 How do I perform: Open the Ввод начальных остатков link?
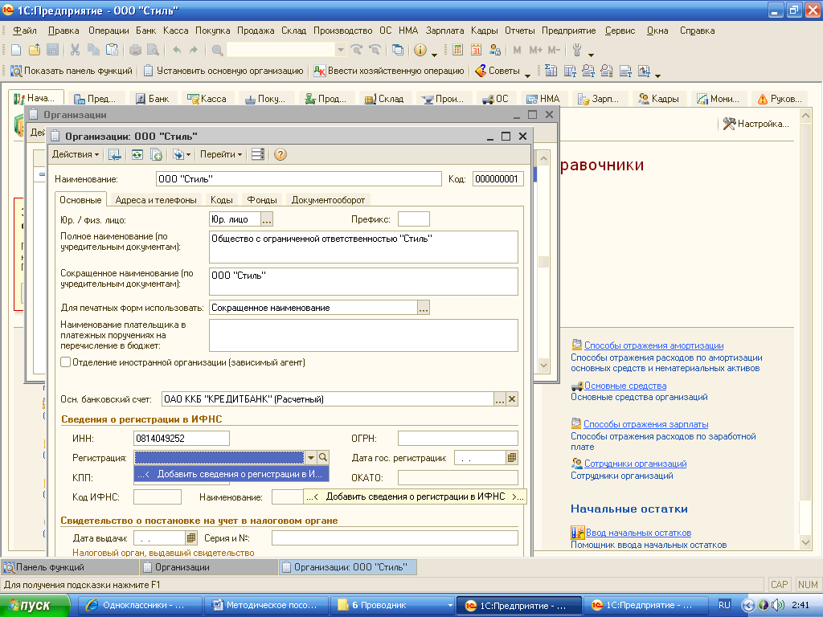[x=638, y=533]
